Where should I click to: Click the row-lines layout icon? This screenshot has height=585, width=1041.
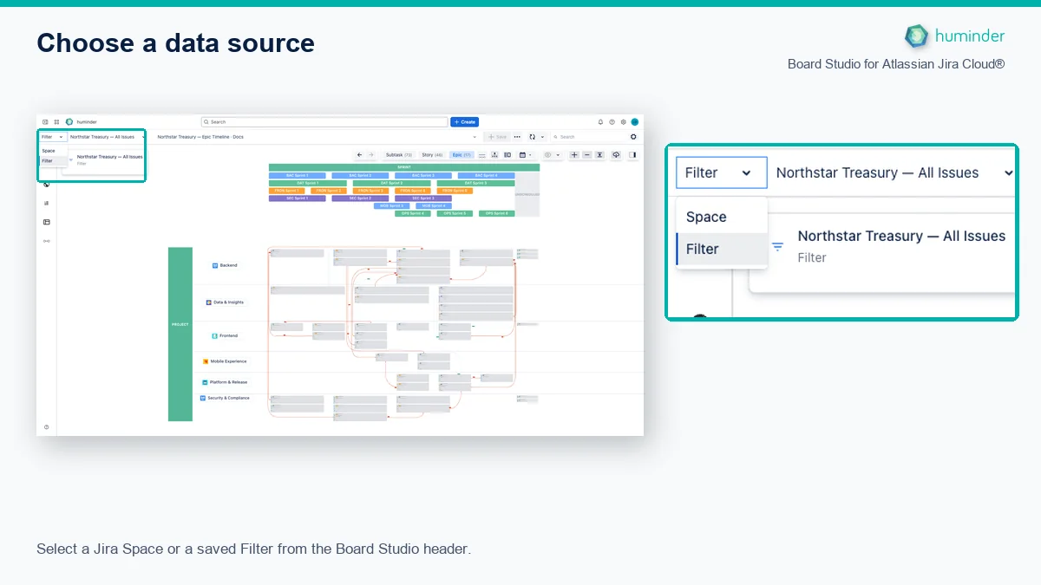pos(481,155)
